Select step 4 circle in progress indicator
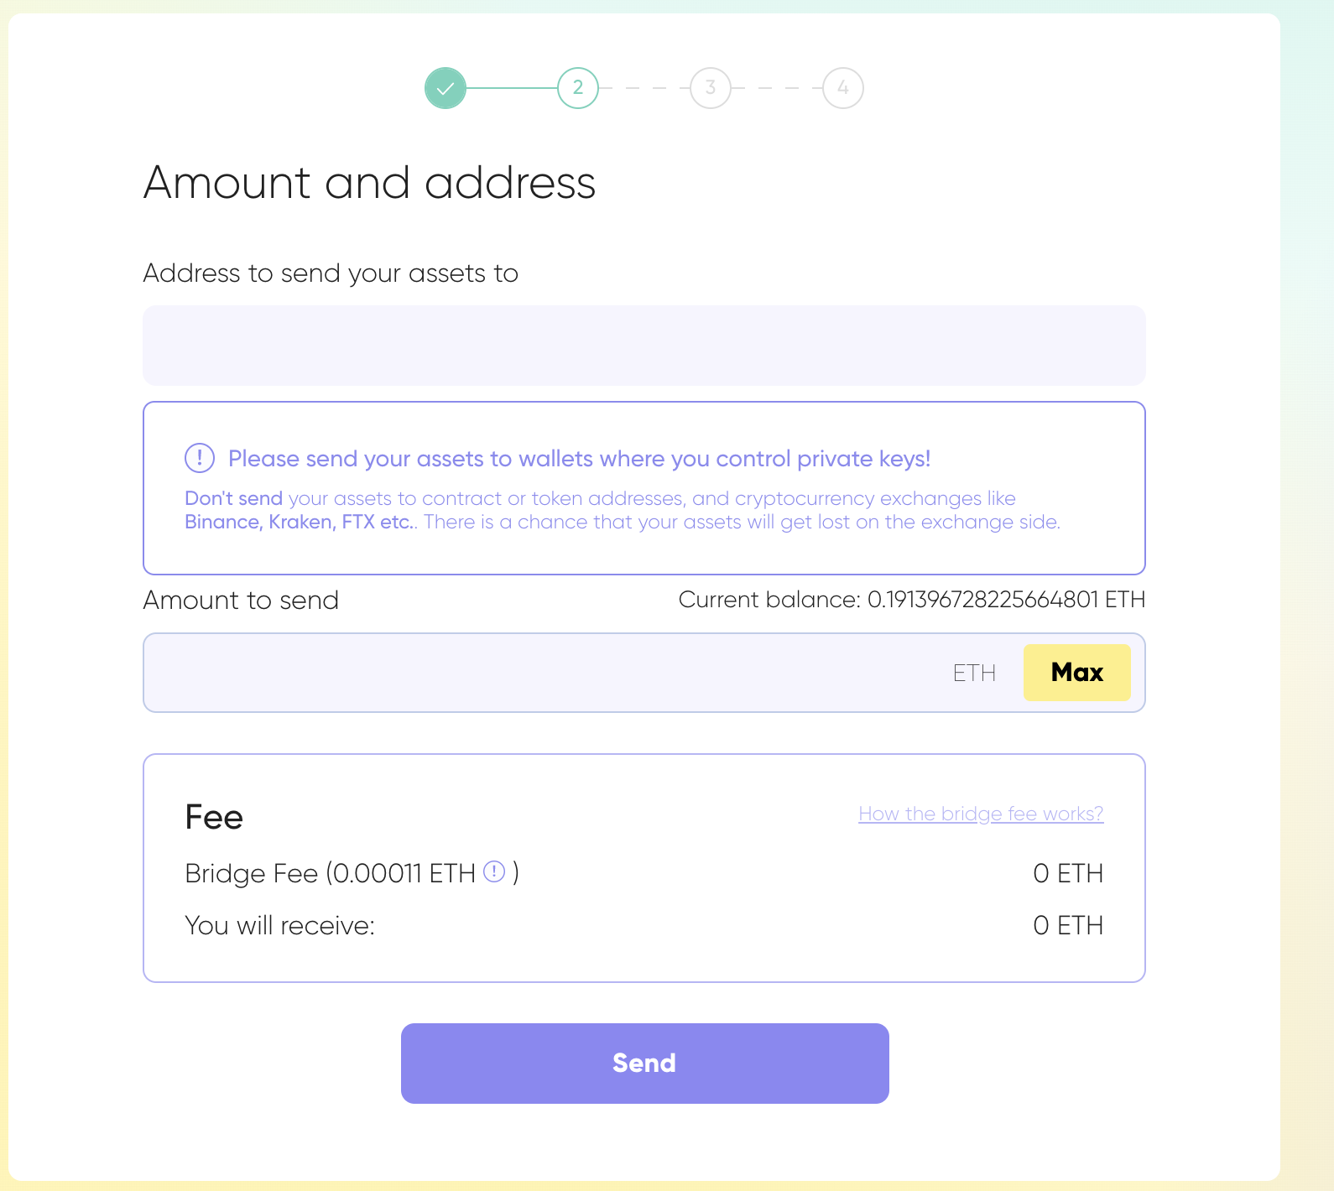 843,88
